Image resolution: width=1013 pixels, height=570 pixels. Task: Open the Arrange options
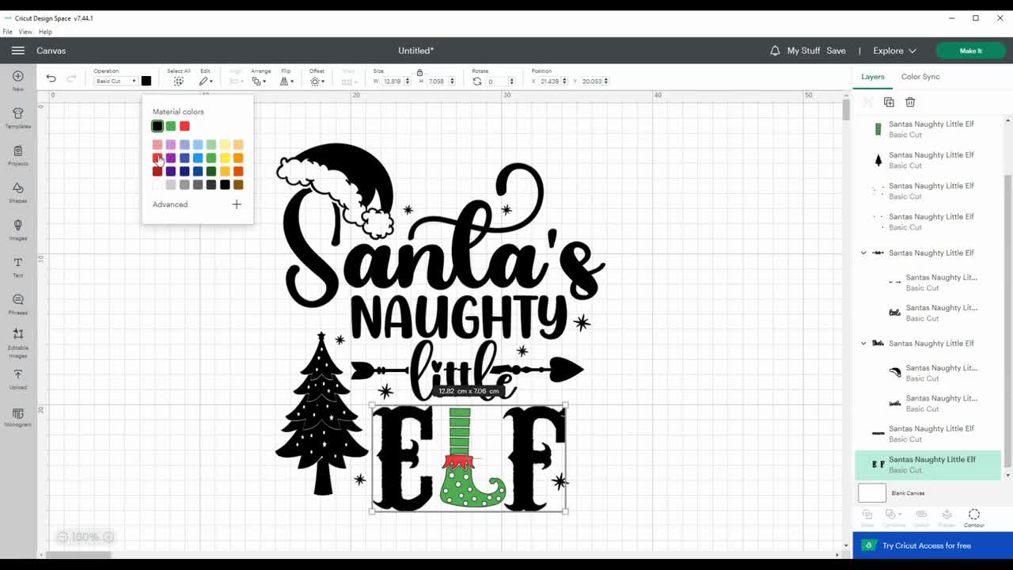pyautogui.click(x=259, y=82)
